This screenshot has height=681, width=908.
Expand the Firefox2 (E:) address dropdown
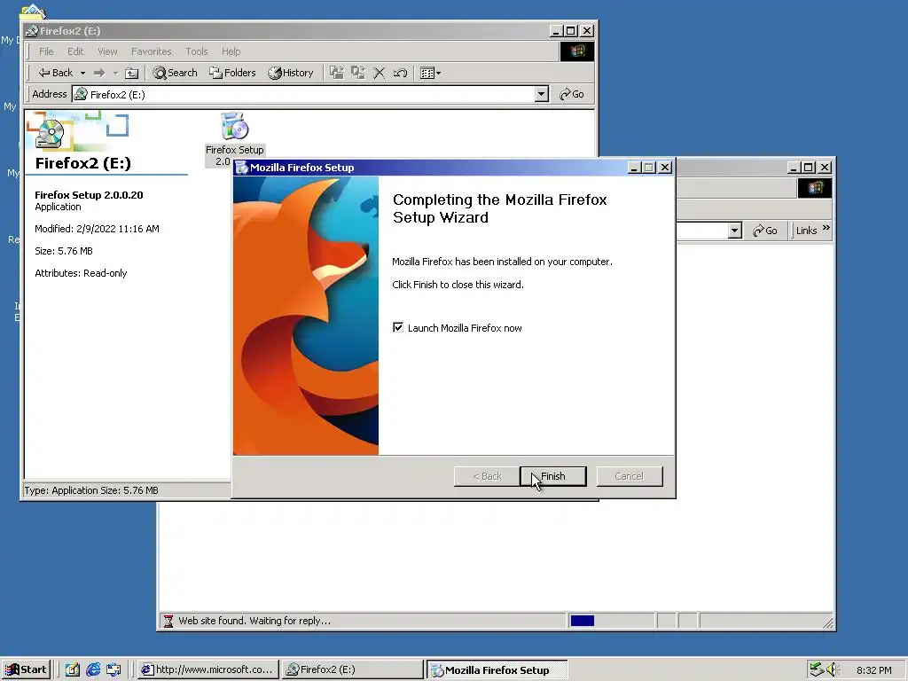coord(542,94)
